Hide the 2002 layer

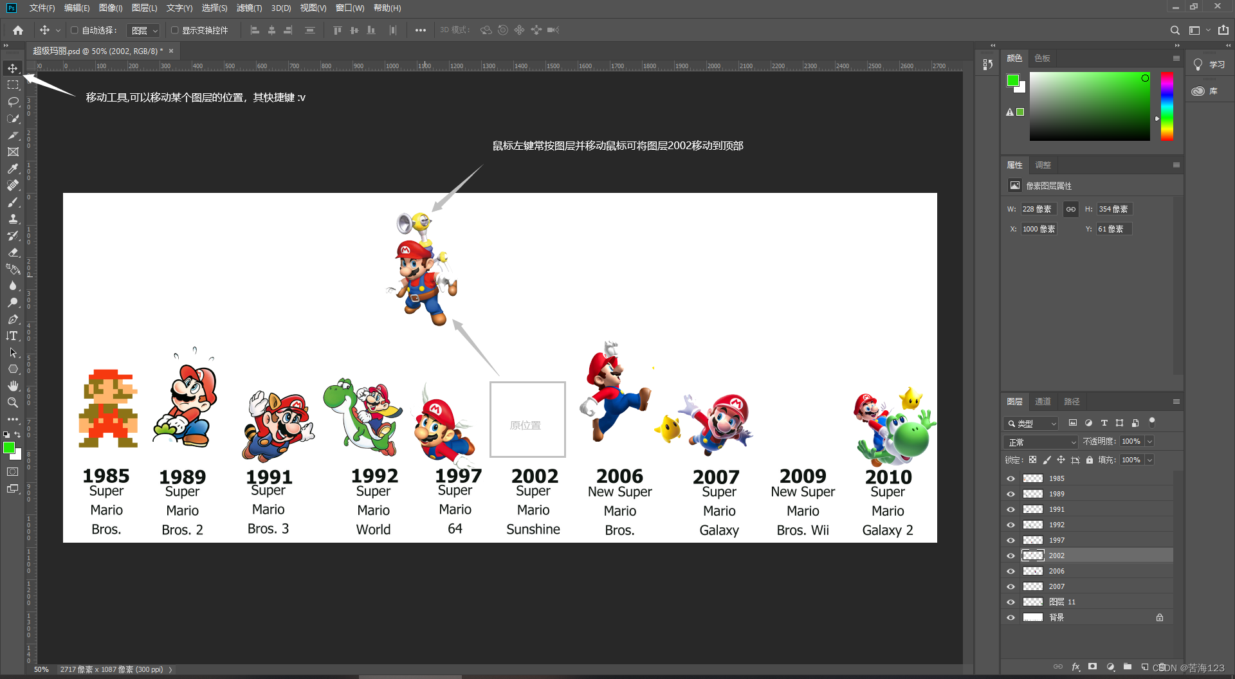click(x=1011, y=556)
